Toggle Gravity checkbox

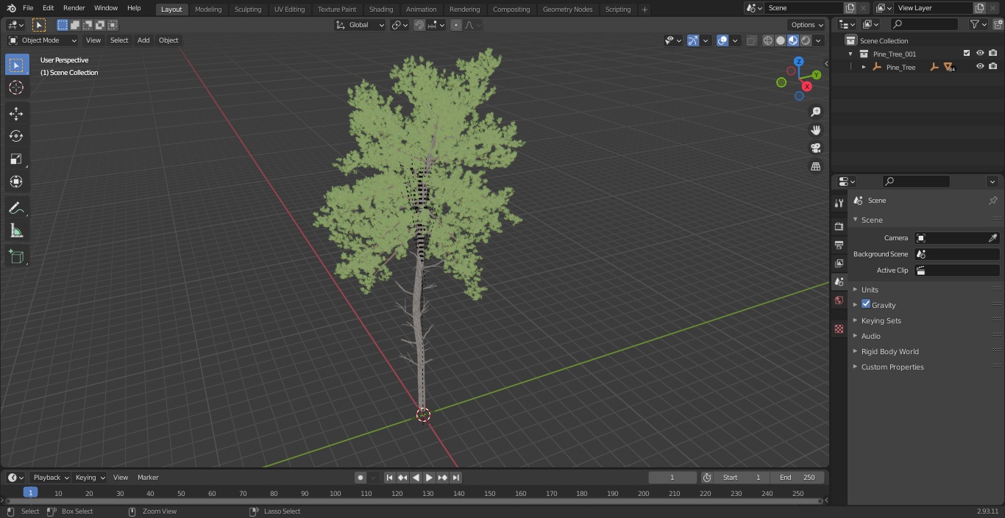point(866,304)
